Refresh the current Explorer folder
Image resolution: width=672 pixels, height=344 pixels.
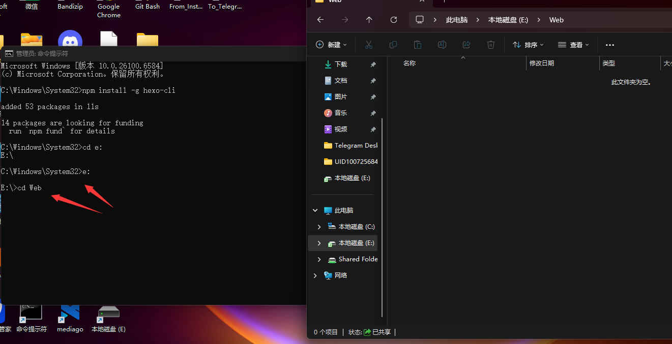click(394, 20)
